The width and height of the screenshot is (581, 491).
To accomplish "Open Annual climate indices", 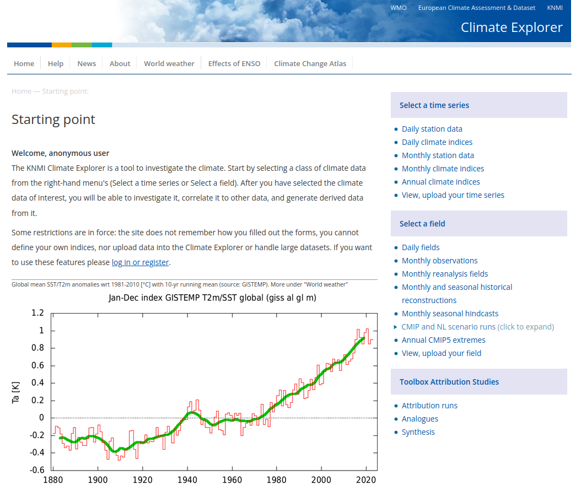I will (441, 182).
